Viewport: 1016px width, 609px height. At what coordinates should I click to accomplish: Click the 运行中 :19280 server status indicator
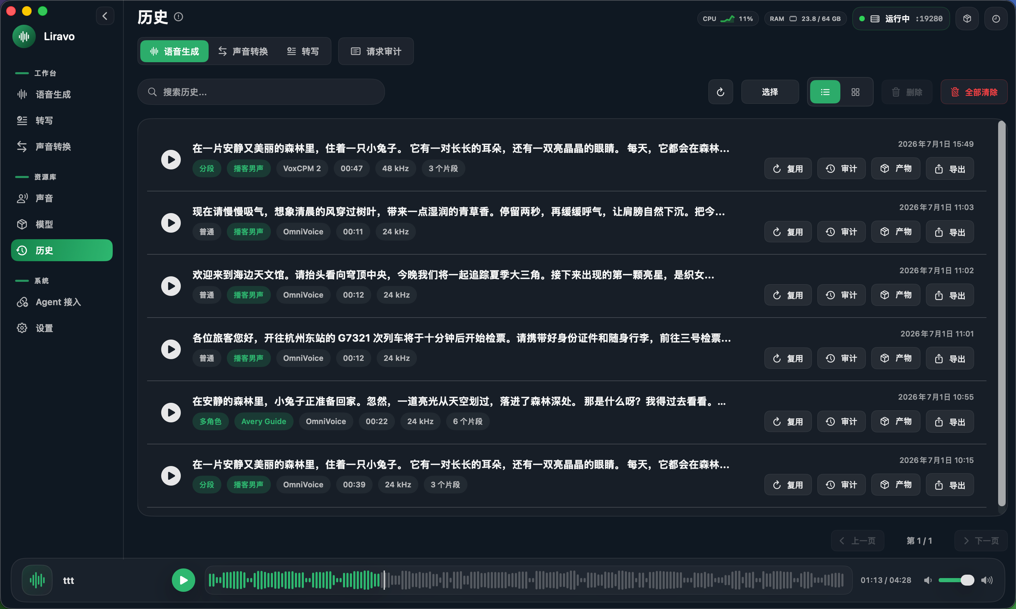coord(901,19)
